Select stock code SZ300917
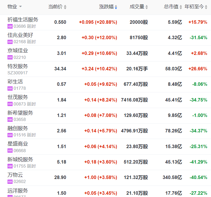211x197 pixels. (18, 73)
